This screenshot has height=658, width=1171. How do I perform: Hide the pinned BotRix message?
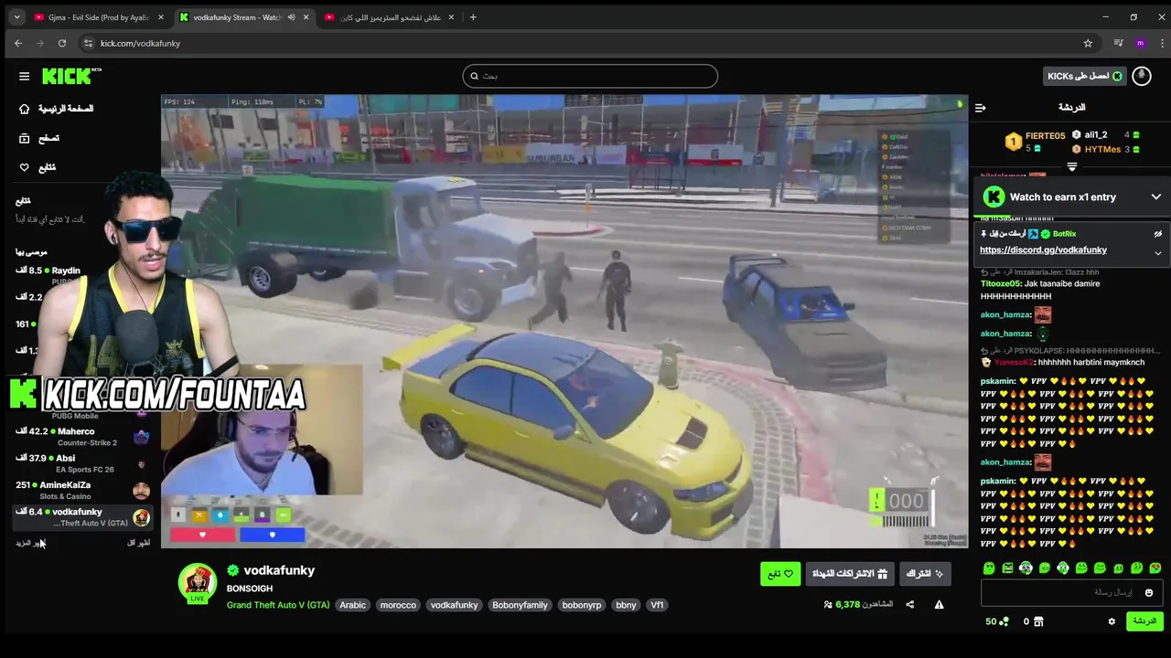pos(1157,234)
